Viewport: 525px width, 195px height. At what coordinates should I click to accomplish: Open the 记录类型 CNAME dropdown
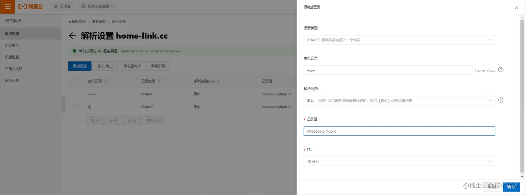point(399,40)
